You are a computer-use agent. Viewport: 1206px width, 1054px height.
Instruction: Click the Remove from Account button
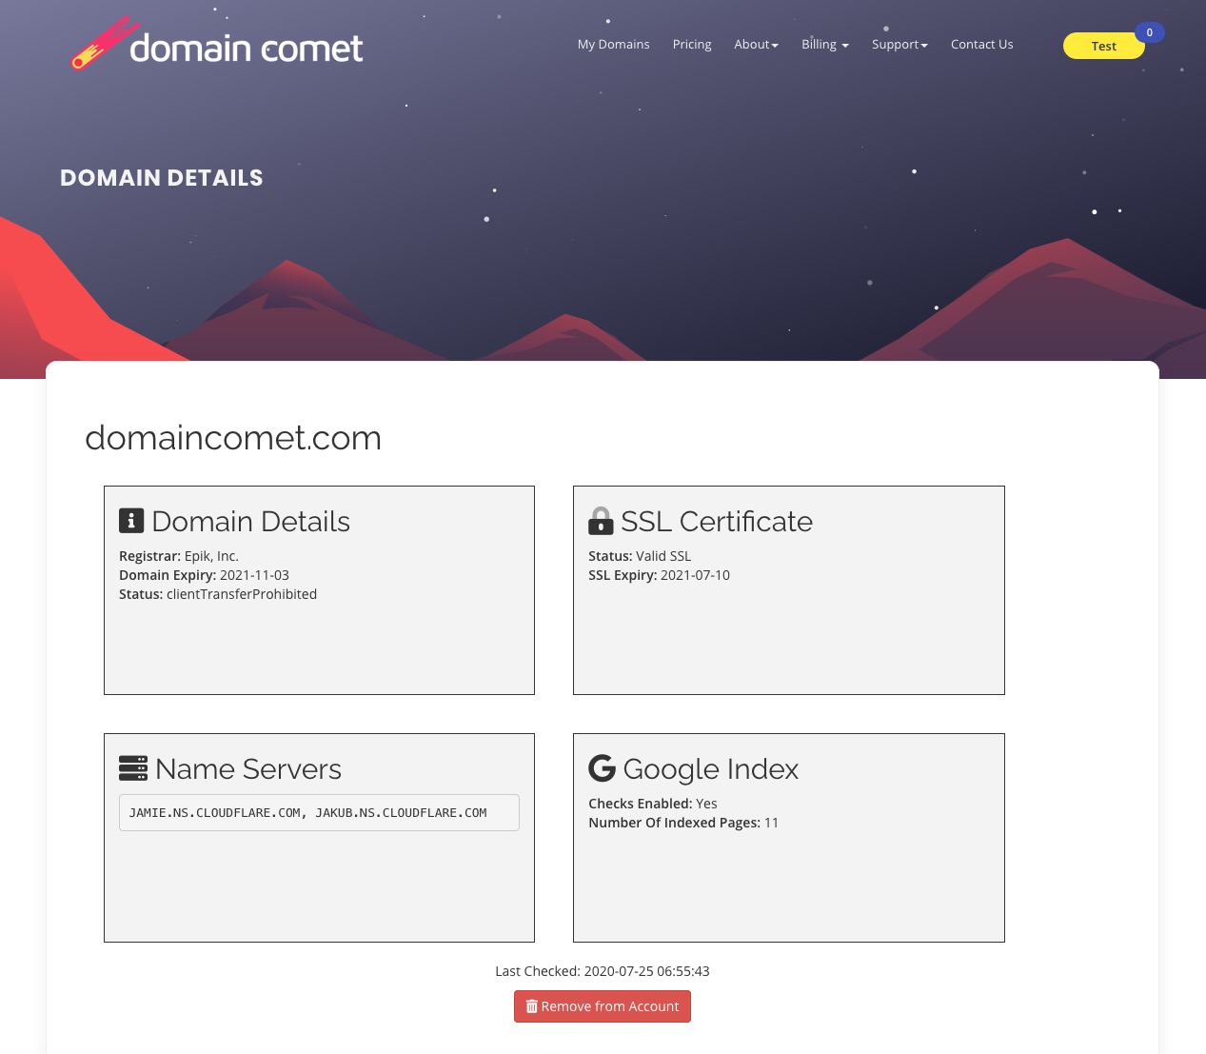coord(602,1006)
